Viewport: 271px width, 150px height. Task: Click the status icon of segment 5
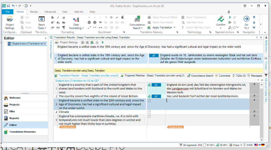(x=149, y=117)
